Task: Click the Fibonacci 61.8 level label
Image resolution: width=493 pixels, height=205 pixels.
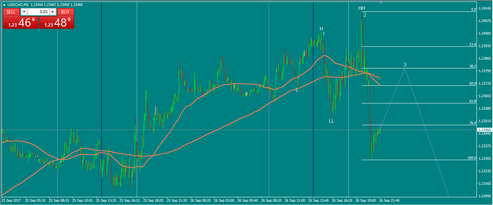Action: pos(473,101)
